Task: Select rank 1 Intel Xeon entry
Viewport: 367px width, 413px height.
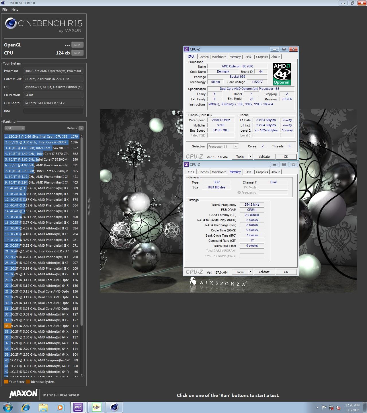Action: [42, 137]
